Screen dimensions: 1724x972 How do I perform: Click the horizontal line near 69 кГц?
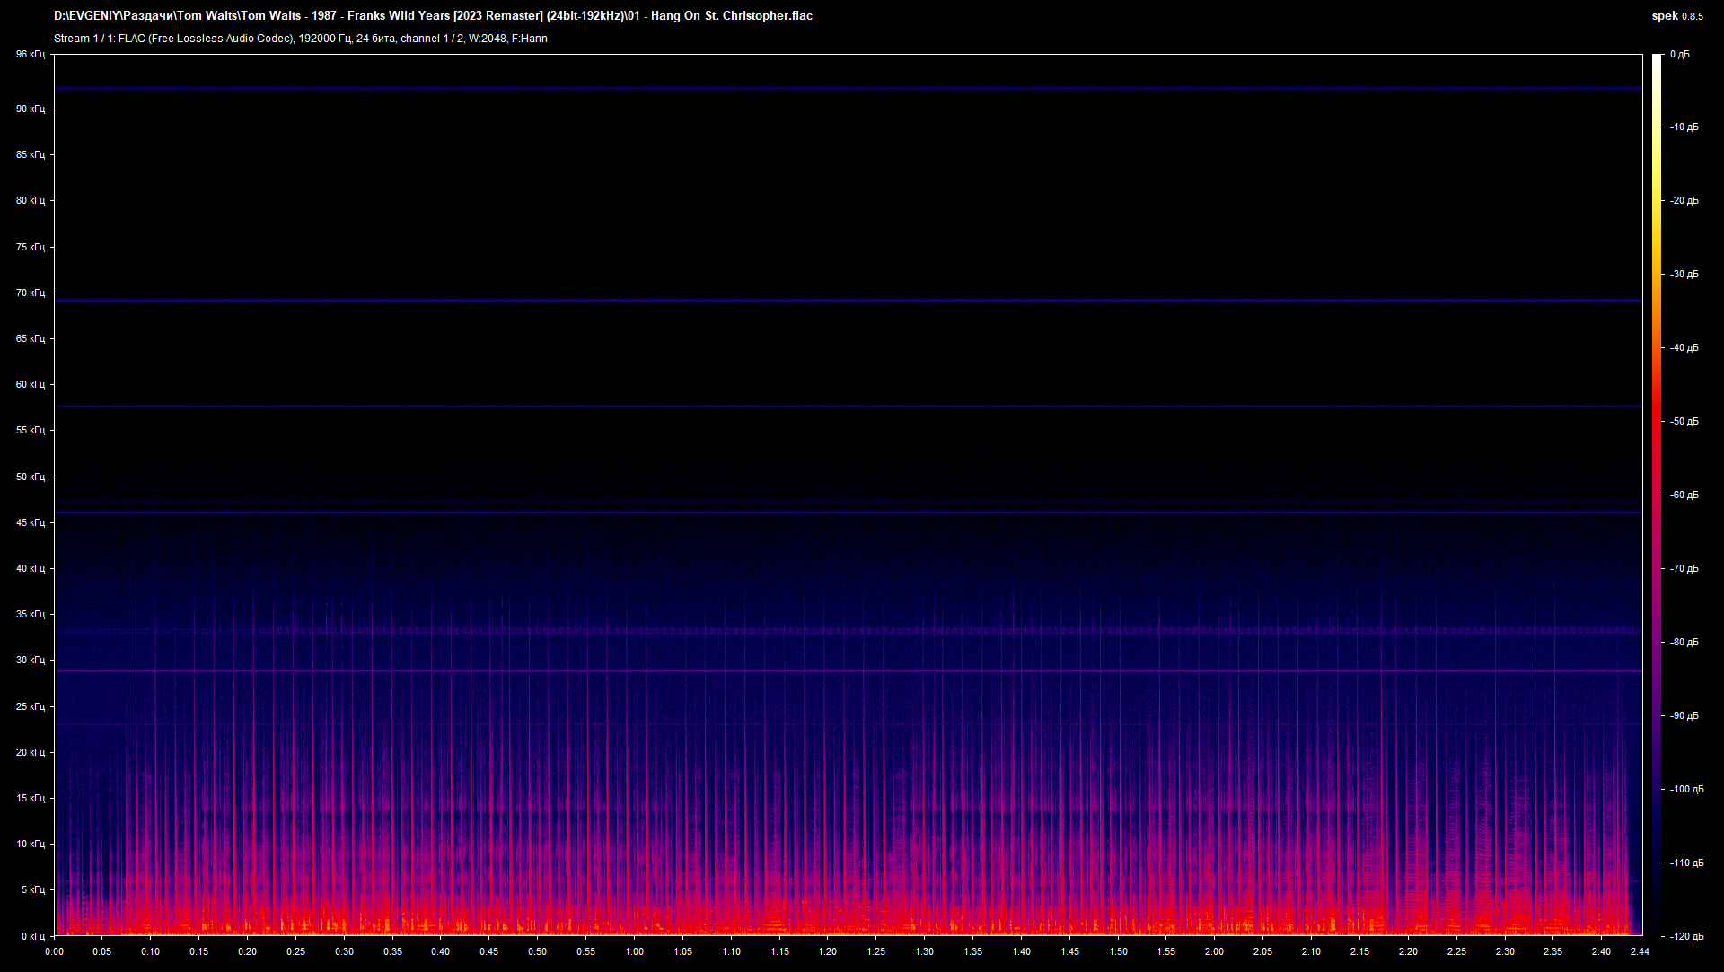pyautogui.click(x=848, y=301)
